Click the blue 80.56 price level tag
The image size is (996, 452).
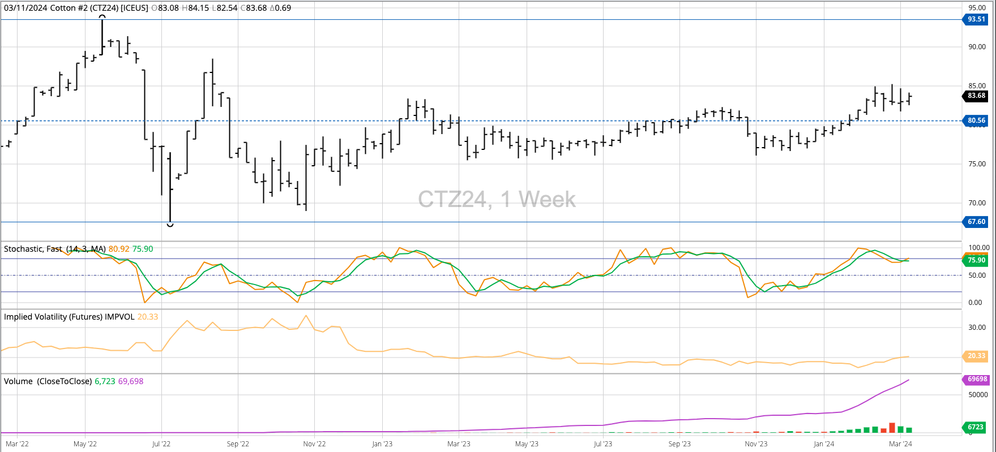(976, 120)
